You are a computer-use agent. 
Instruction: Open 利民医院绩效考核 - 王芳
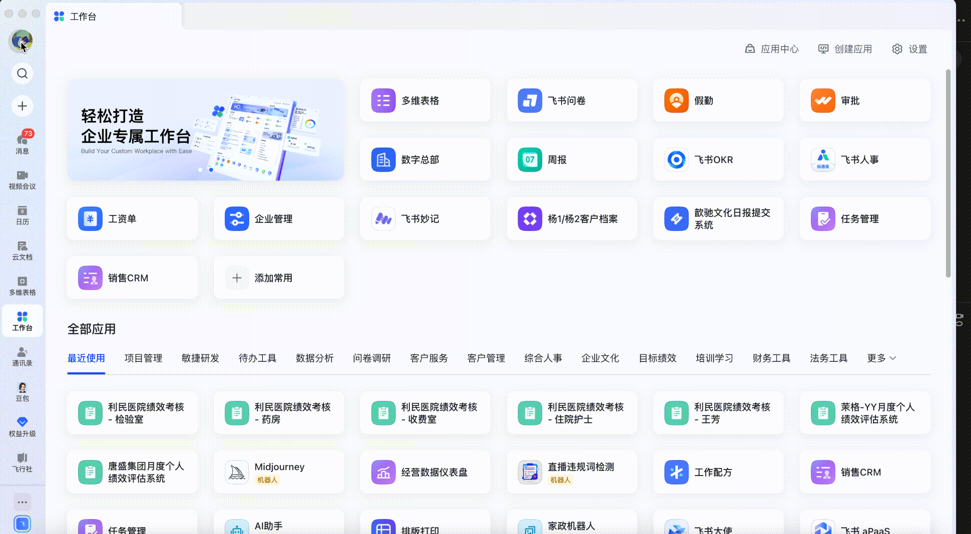pyautogui.click(x=718, y=413)
